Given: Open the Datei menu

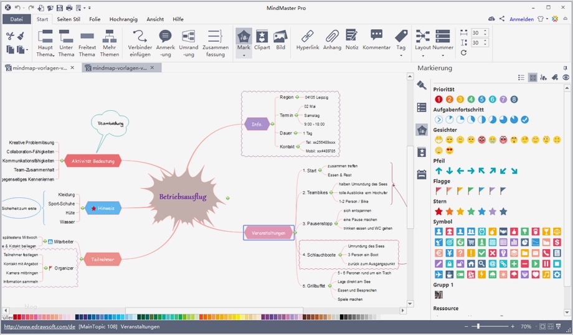Looking at the screenshot, I should pyautogui.click(x=16, y=19).
